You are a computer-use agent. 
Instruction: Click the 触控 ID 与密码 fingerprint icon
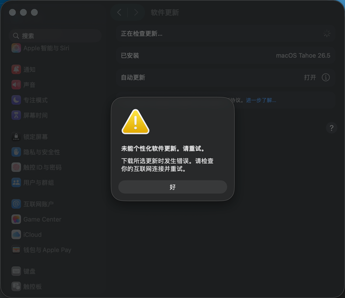(16, 167)
